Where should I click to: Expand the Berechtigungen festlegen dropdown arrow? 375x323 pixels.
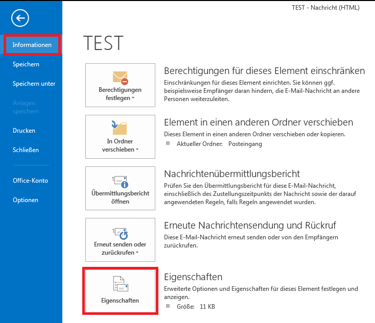[x=133, y=98]
